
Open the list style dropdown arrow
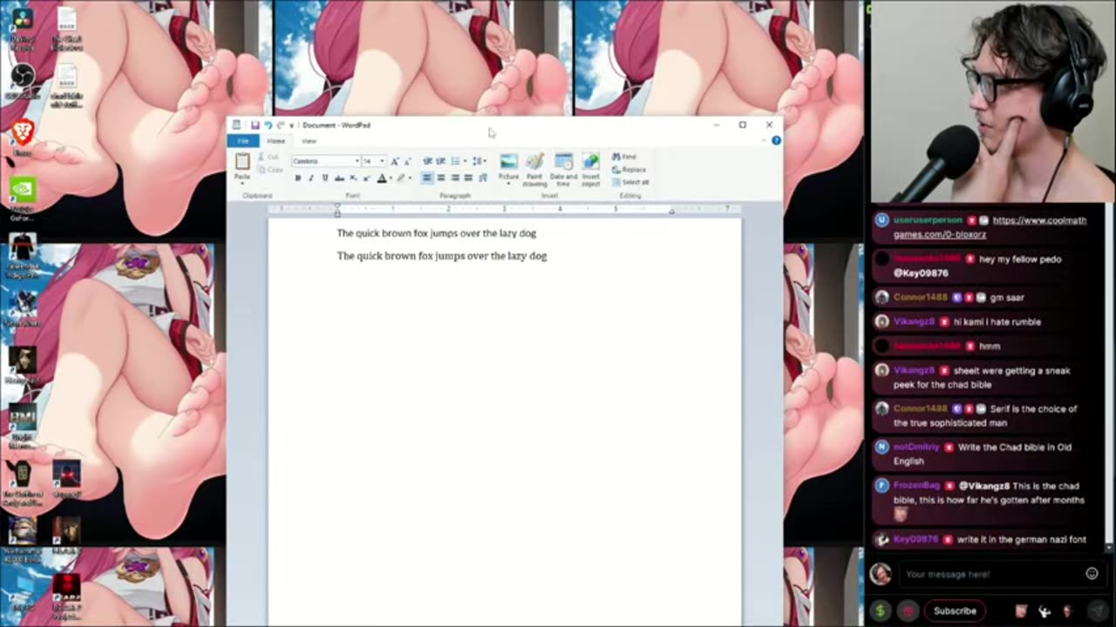click(465, 161)
